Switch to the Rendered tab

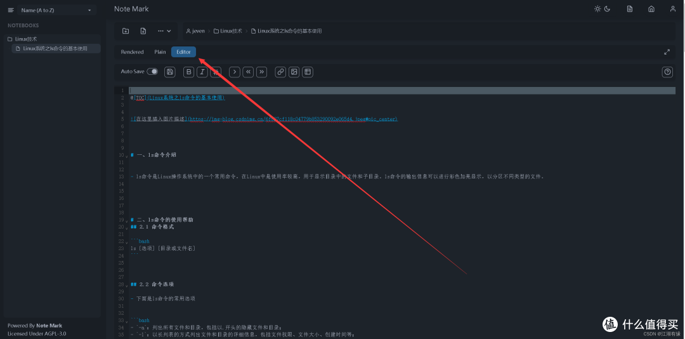[x=133, y=52]
